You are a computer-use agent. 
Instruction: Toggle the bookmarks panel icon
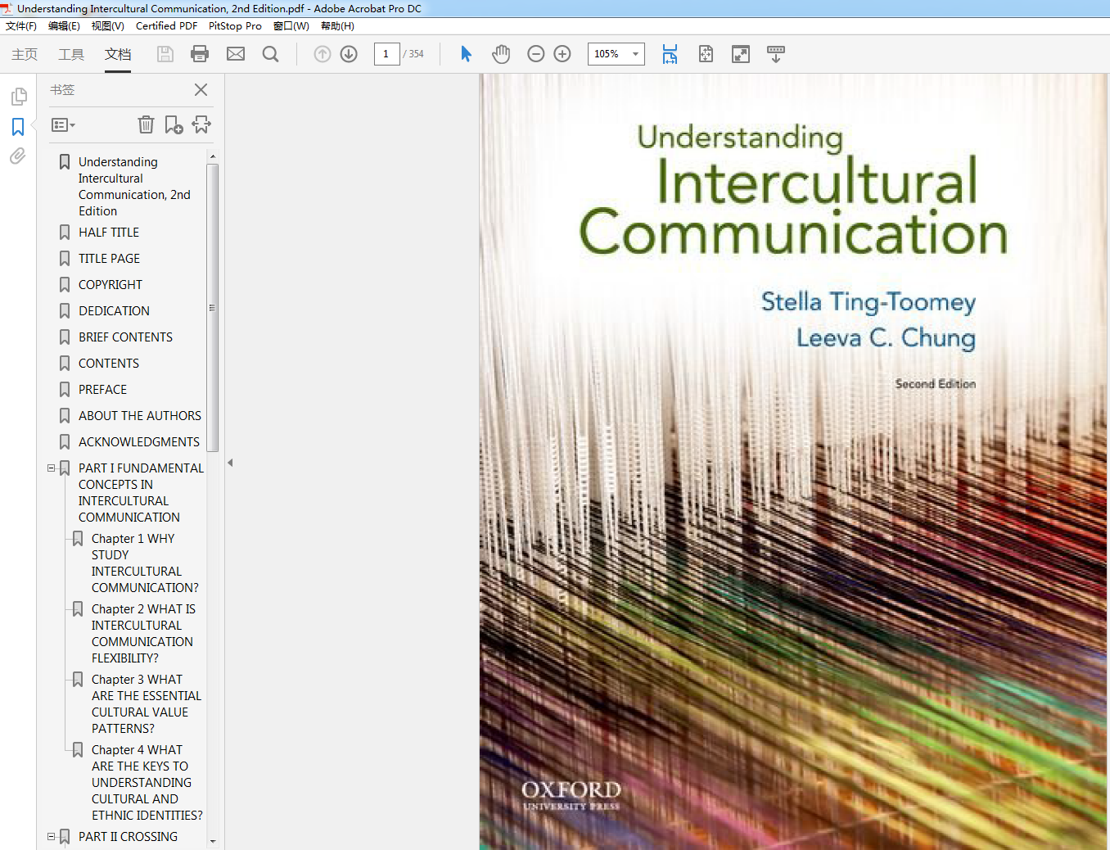click(18, 127)
